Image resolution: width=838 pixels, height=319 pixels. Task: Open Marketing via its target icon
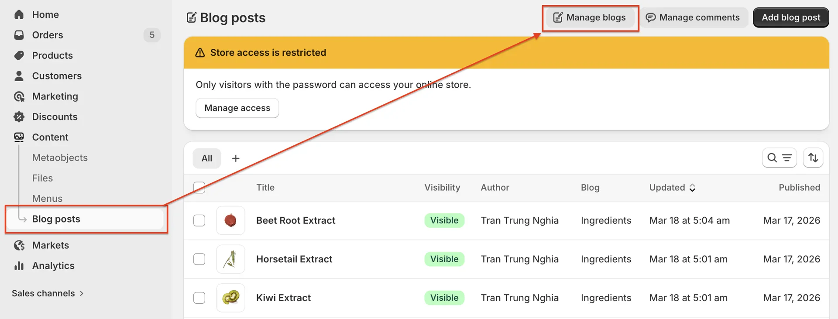[19, 96]
